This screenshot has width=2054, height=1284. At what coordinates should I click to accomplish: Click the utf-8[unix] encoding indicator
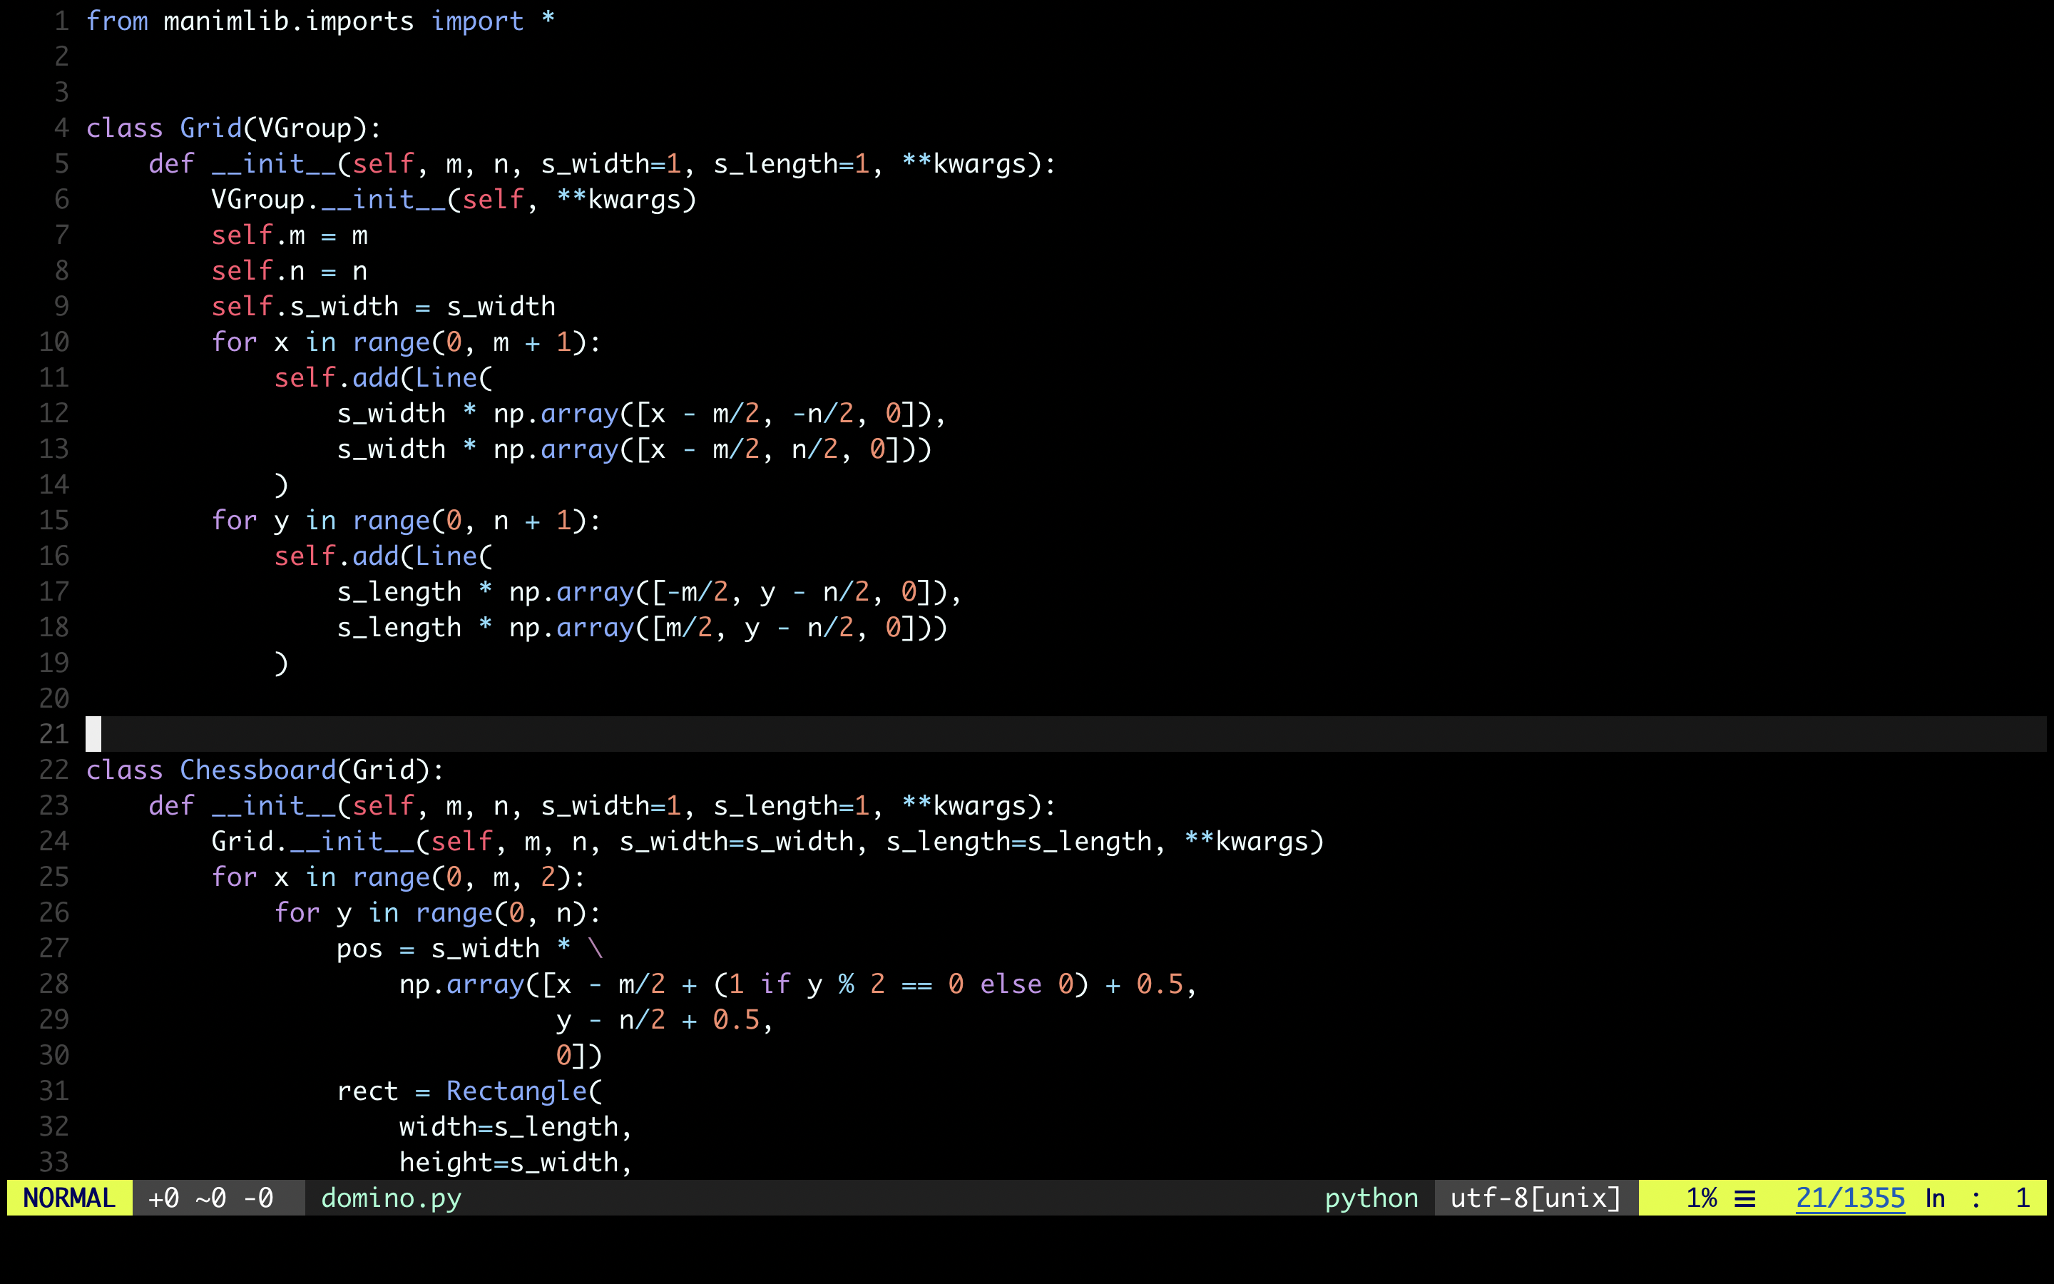click(x=1536, y=1198)
